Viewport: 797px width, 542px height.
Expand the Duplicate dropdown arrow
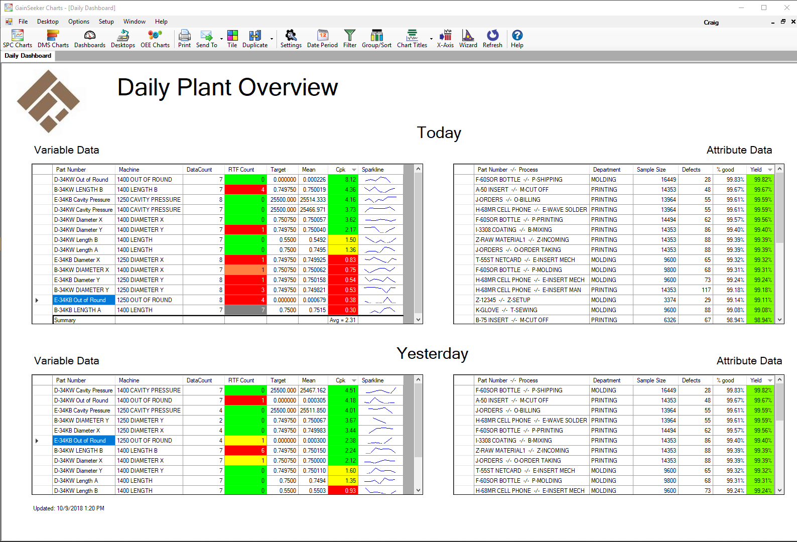[x=272, y=39]
